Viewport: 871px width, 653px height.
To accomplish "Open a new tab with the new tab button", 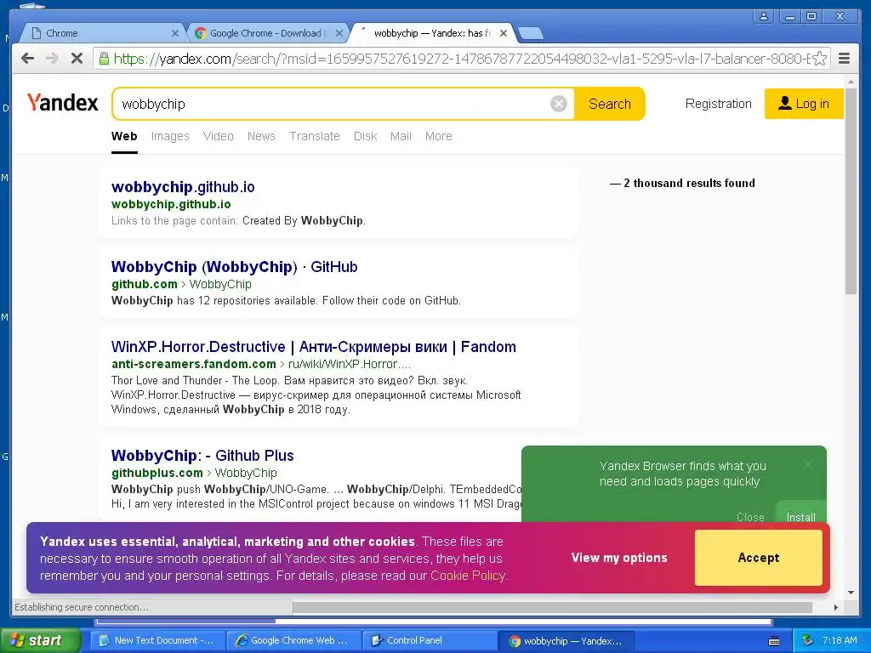I will click(531, 34).
